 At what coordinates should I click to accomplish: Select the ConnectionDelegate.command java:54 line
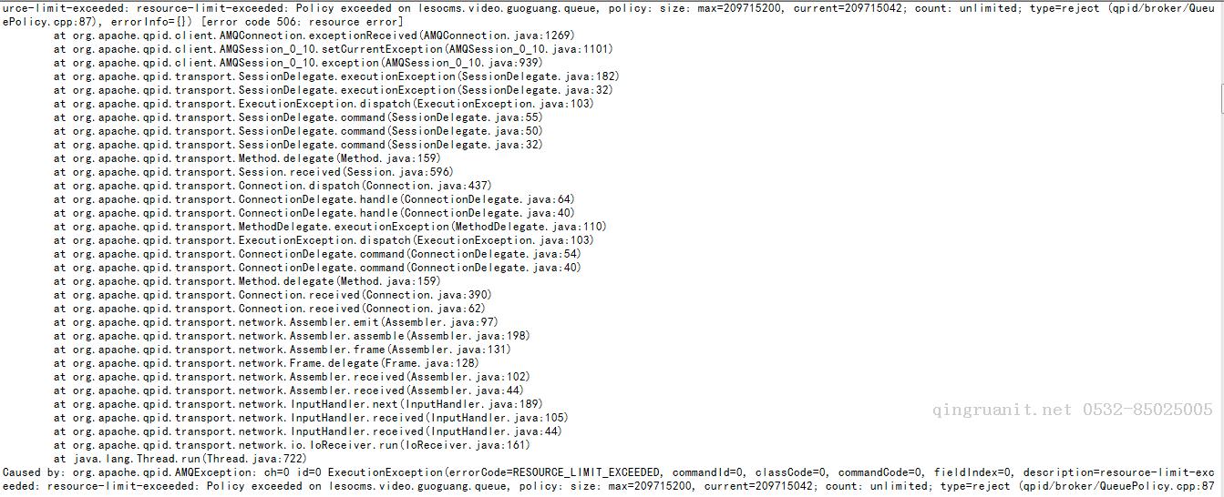[316, 254]
